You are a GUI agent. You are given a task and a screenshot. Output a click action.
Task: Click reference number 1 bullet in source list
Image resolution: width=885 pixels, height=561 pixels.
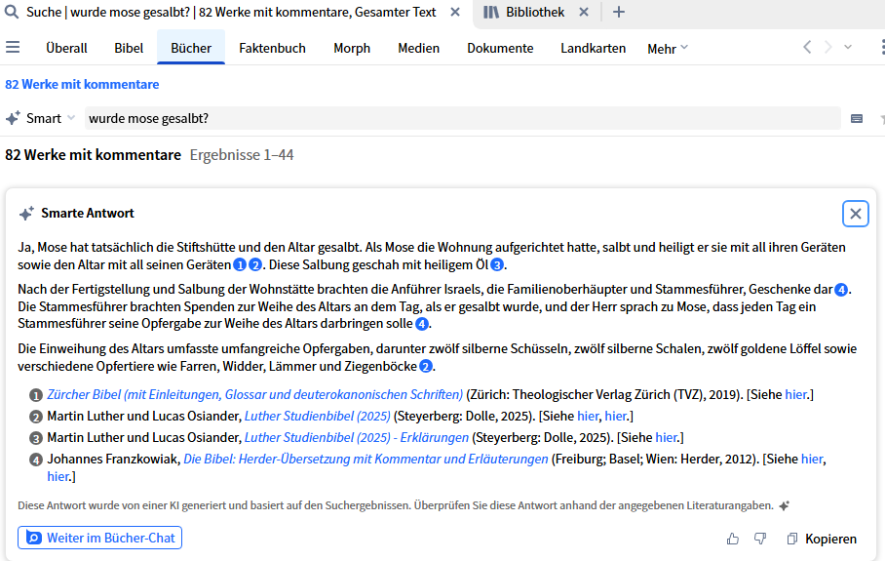coord(35,395)
